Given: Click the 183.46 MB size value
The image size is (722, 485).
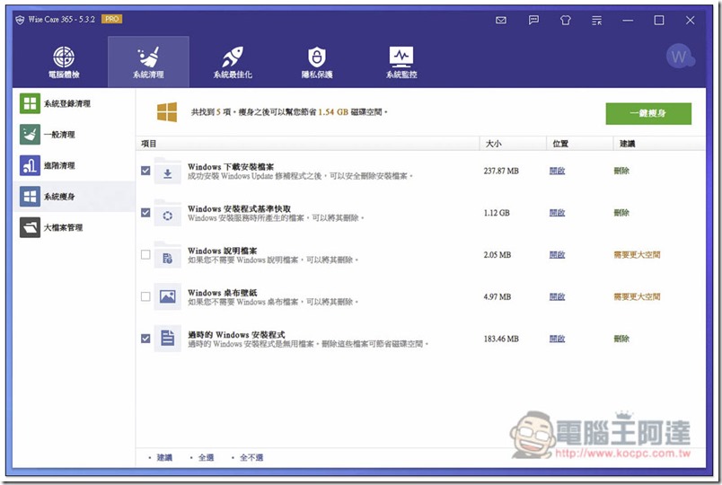Looking at the screenshot, I should coord(501,339).
